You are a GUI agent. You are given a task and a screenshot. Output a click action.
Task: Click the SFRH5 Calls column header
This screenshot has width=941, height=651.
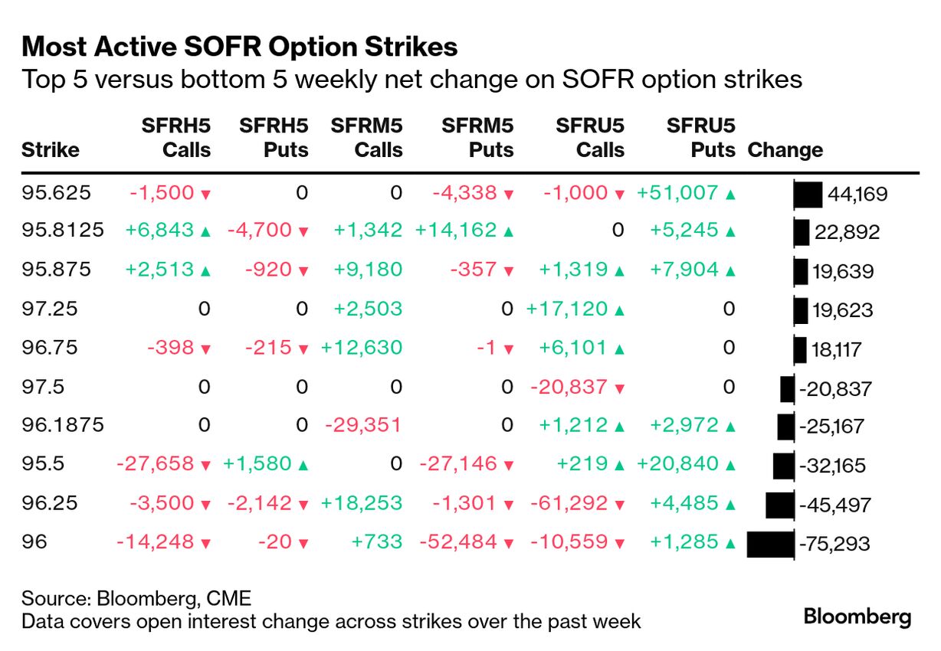point(176,138)
